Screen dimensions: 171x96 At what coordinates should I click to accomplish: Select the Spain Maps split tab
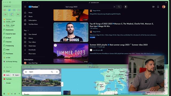pyautogui.click(x=16, y=75)
